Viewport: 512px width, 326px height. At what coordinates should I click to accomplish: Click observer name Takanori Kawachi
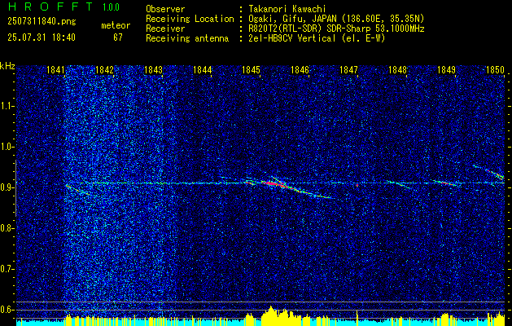[286, 9]
